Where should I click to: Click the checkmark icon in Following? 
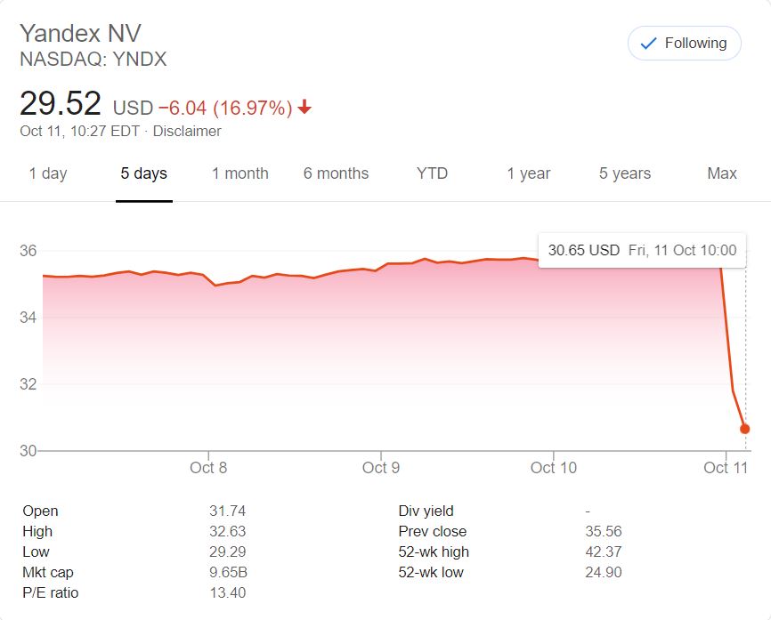[648, 43]
